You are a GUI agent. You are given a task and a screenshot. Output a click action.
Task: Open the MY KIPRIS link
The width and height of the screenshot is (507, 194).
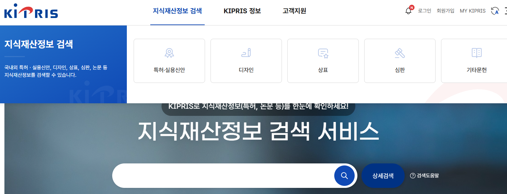(473, 11)
